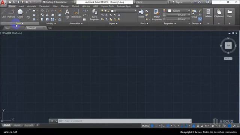Open the Help question mark icon
Image resolution: width=240 pixels, height=135 pixels.
click(x=207, y=2)
